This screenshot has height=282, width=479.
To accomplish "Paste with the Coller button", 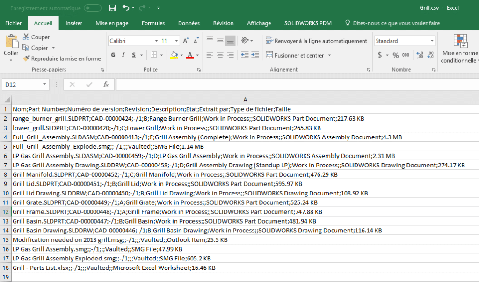I will (x=11, y=45).
